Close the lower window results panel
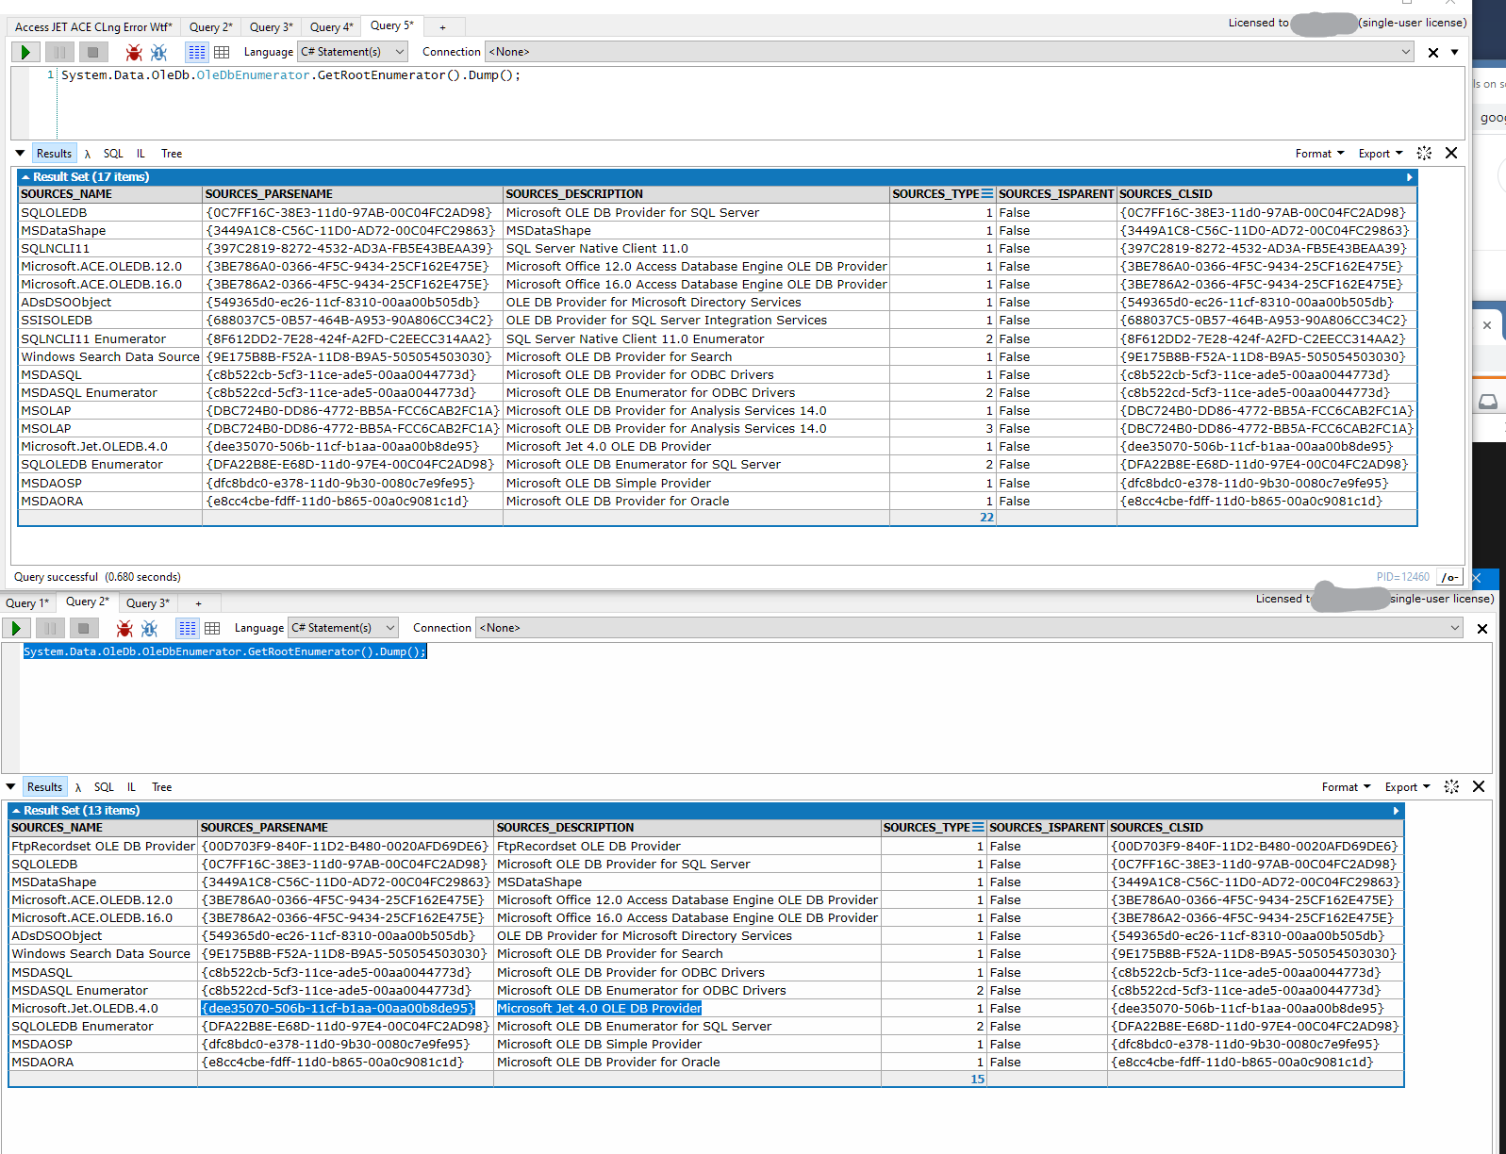This screenshot has width=1506, height=1154. tap(1479, 786)
